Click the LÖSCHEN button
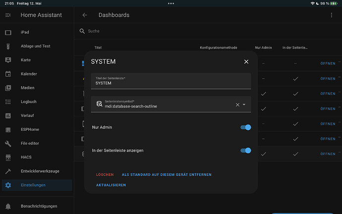Viewport: 342px width, 214px height. coord(105,175)
